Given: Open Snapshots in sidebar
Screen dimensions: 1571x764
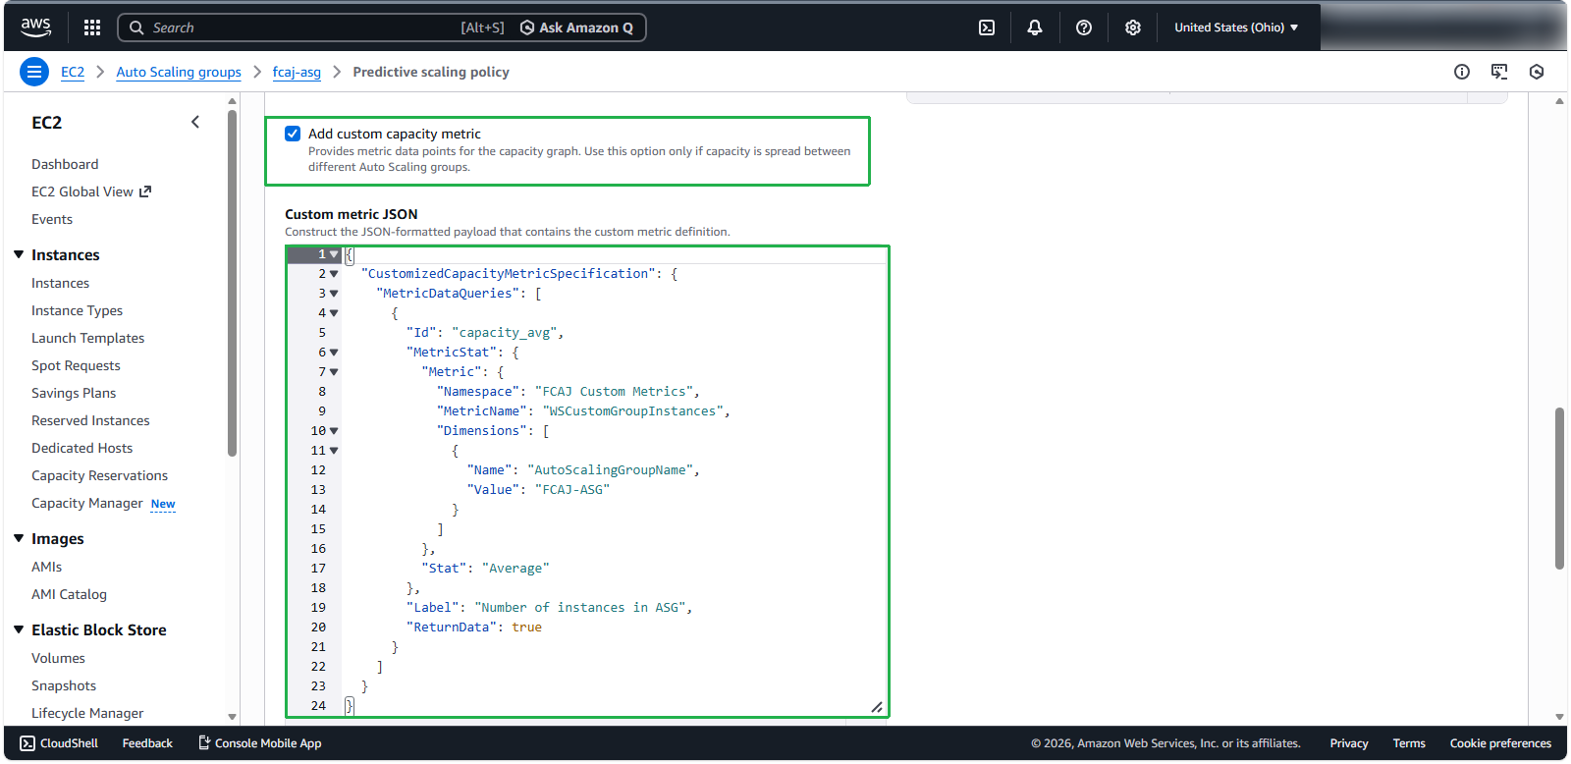Looking at the screenshot, I should click(x=64, y=685).
